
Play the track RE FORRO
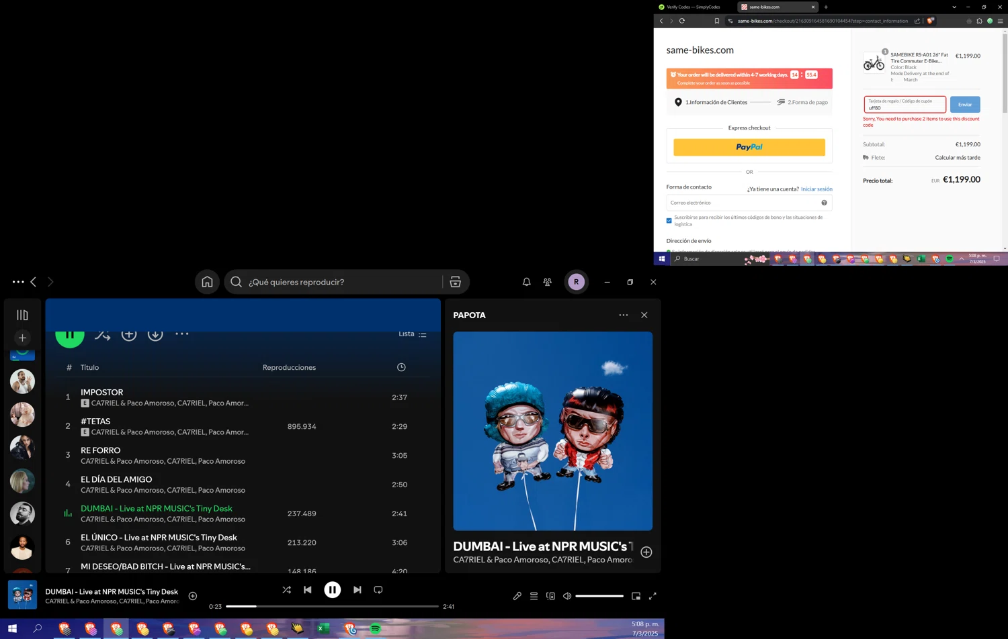point(243,455)
